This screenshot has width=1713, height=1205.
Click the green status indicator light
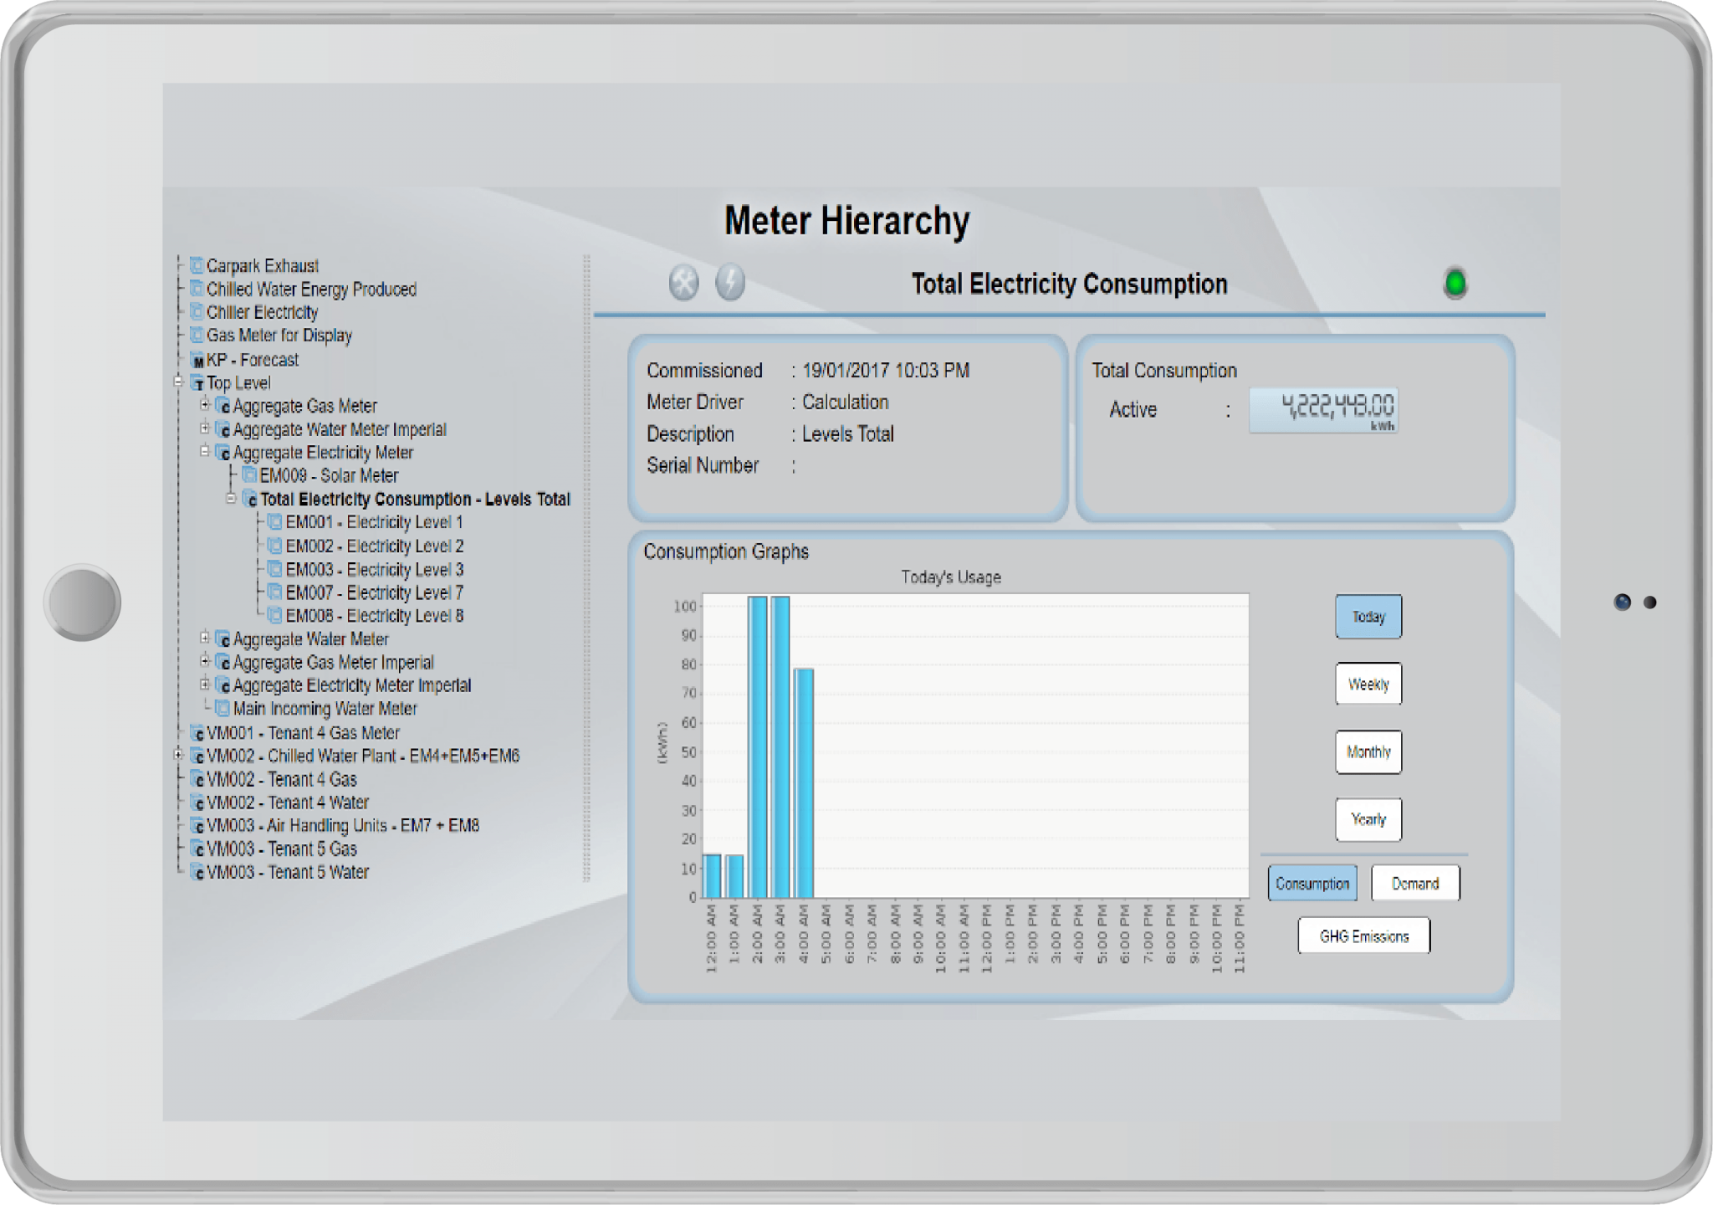(1455, 282)
